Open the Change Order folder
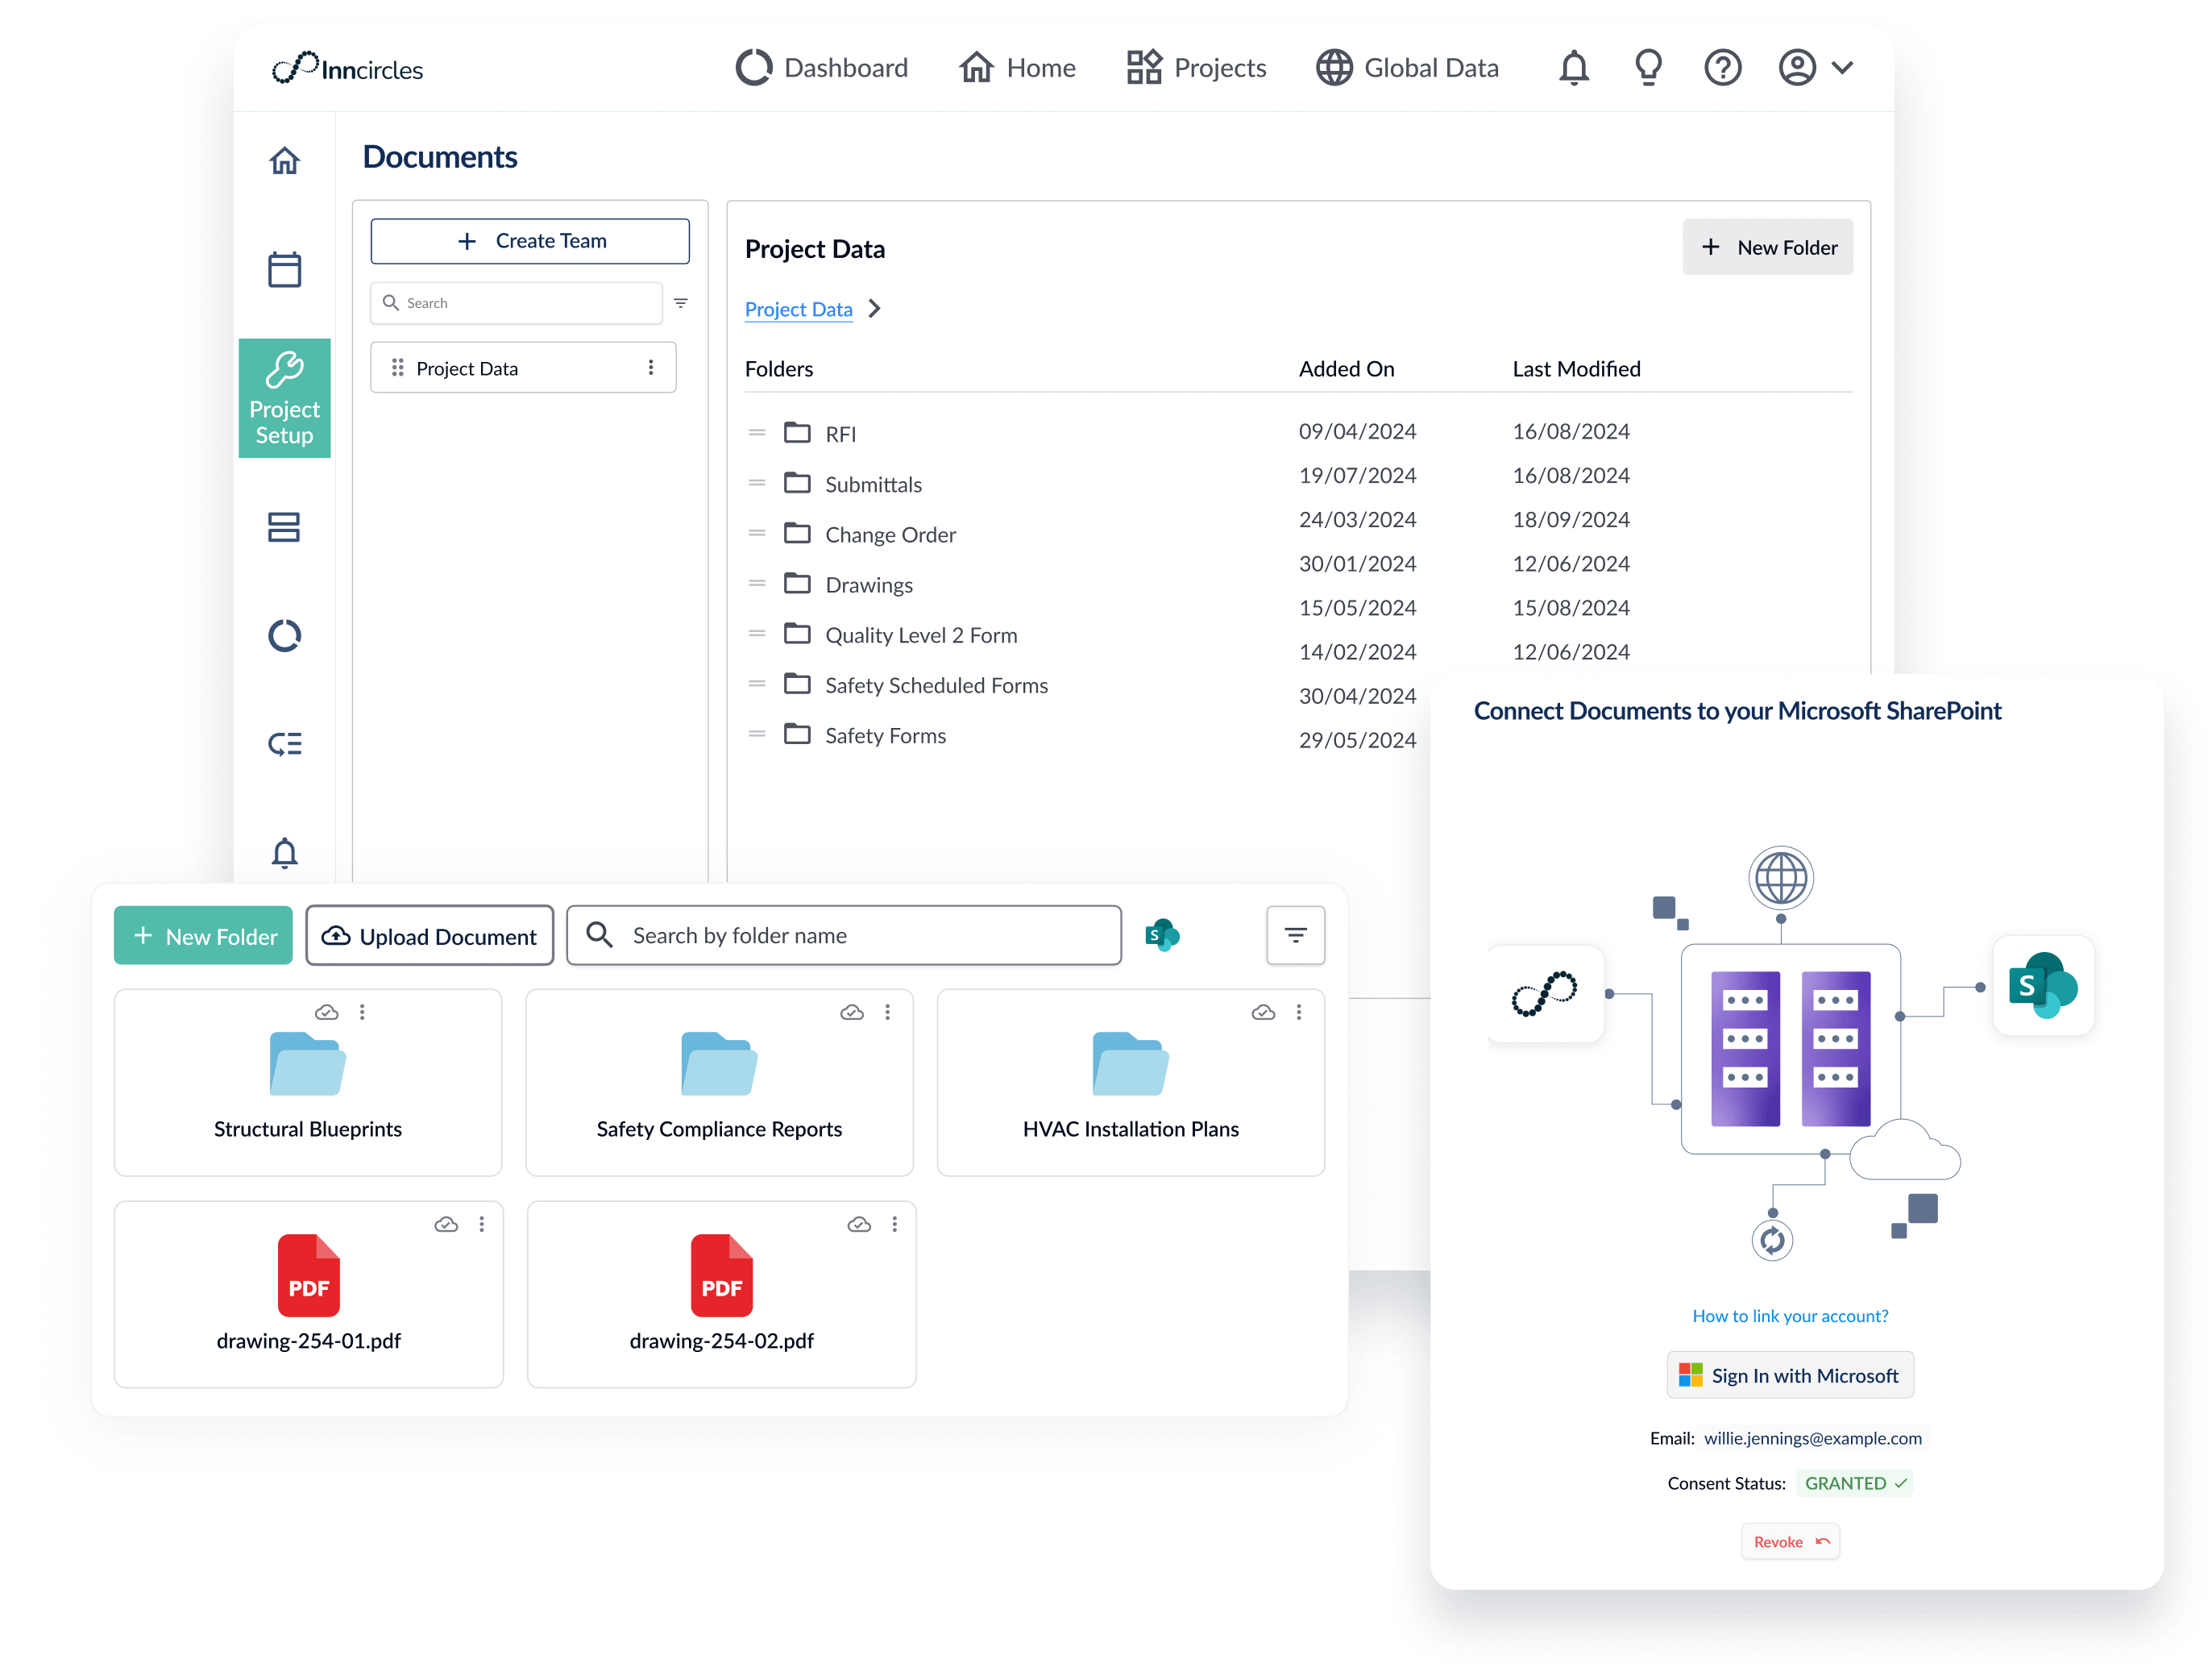Image resolution: width=2212 pixels, height=1672 pixels. pyautogui.click(x=890, y=534)
